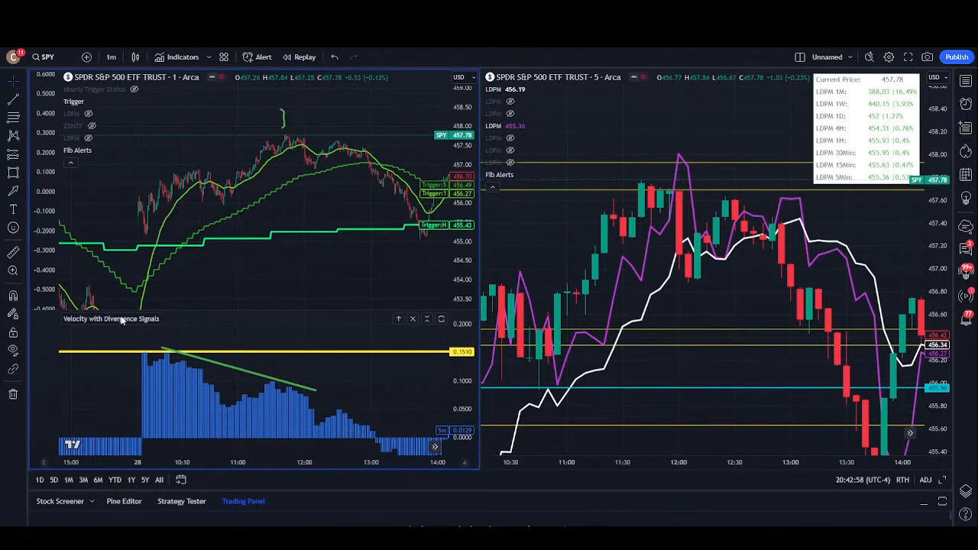Image resolution: width=978 pixels, height=550 pixels.
Task: Collapse left chart indicator legend
Action: pyautogui.click(x=70, y=163)
